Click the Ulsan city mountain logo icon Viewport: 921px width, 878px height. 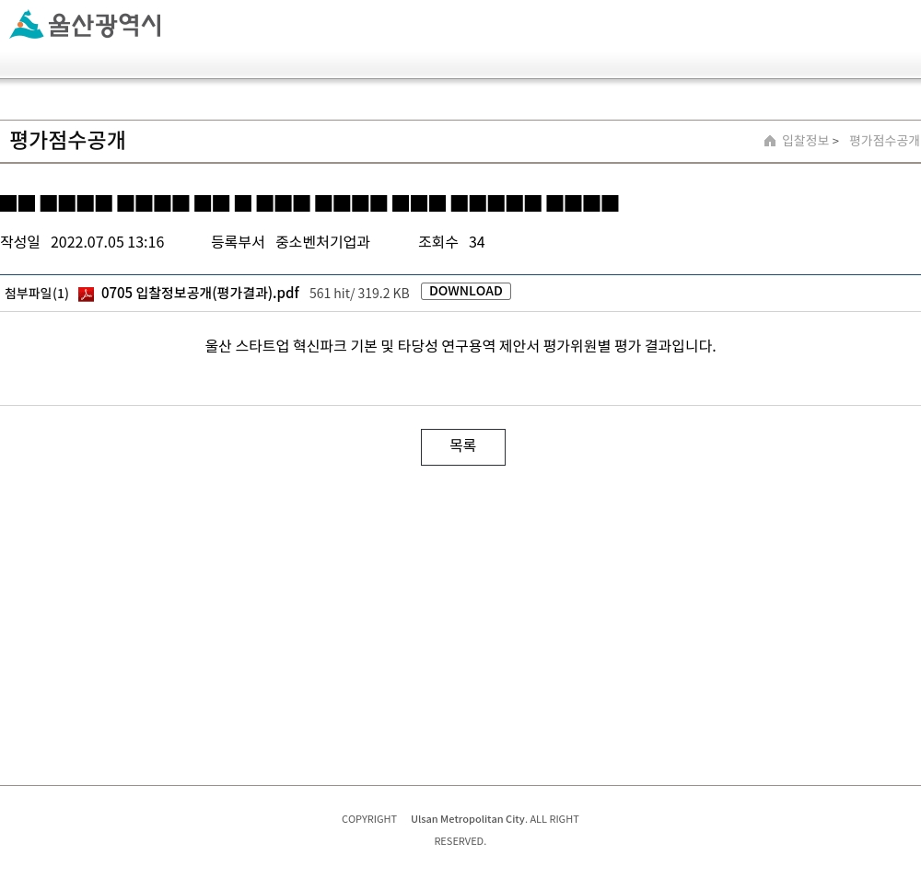(x=27, y=25)
